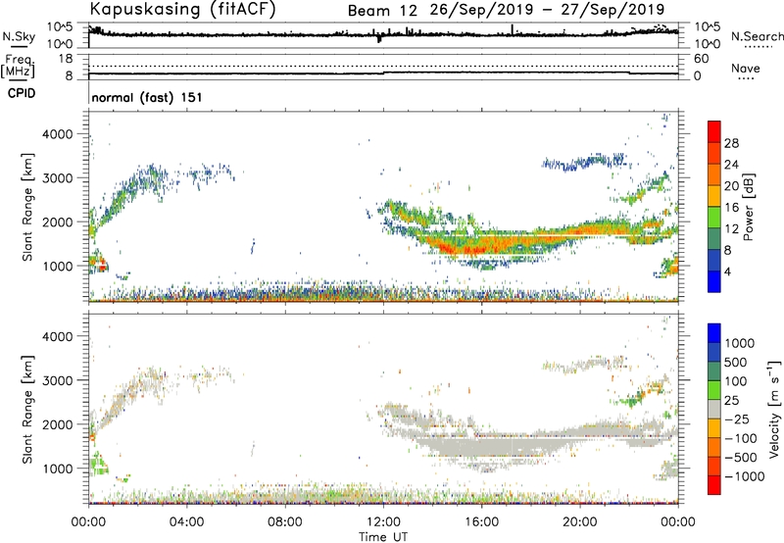Click the '08:00' time tick label
The width and height of the screenshot is (784, 543).
point(284,522)
